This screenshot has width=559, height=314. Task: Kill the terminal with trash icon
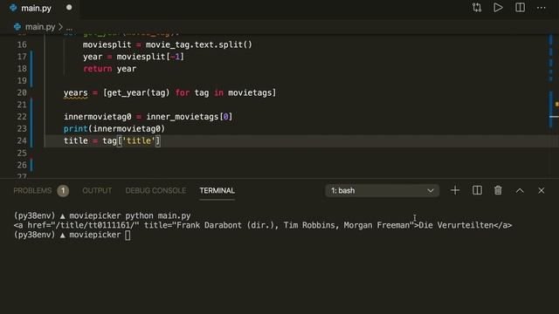(x=498, y=190)
